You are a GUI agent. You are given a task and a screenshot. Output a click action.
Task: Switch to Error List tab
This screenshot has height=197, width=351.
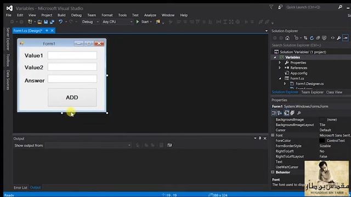point(20,188)
